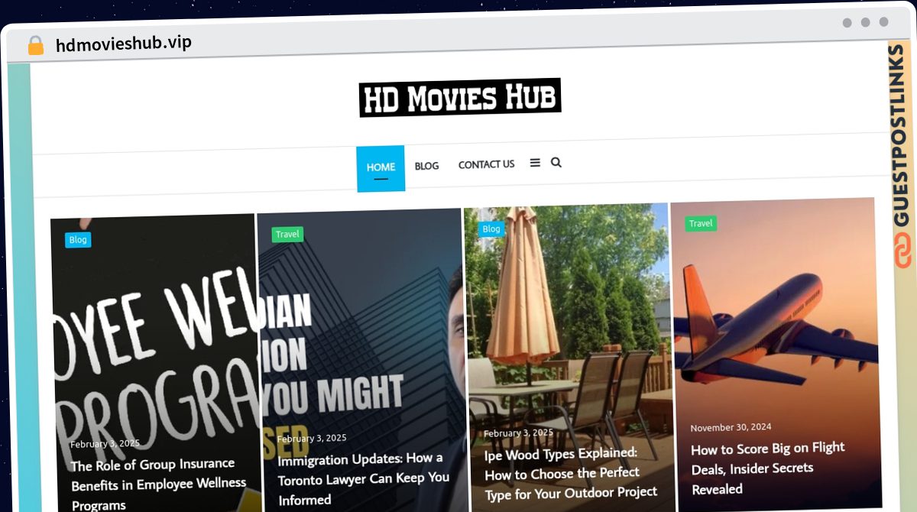
Task: Go to the Contact Us page
Action: pyautogui.click(x=486, y=164)
